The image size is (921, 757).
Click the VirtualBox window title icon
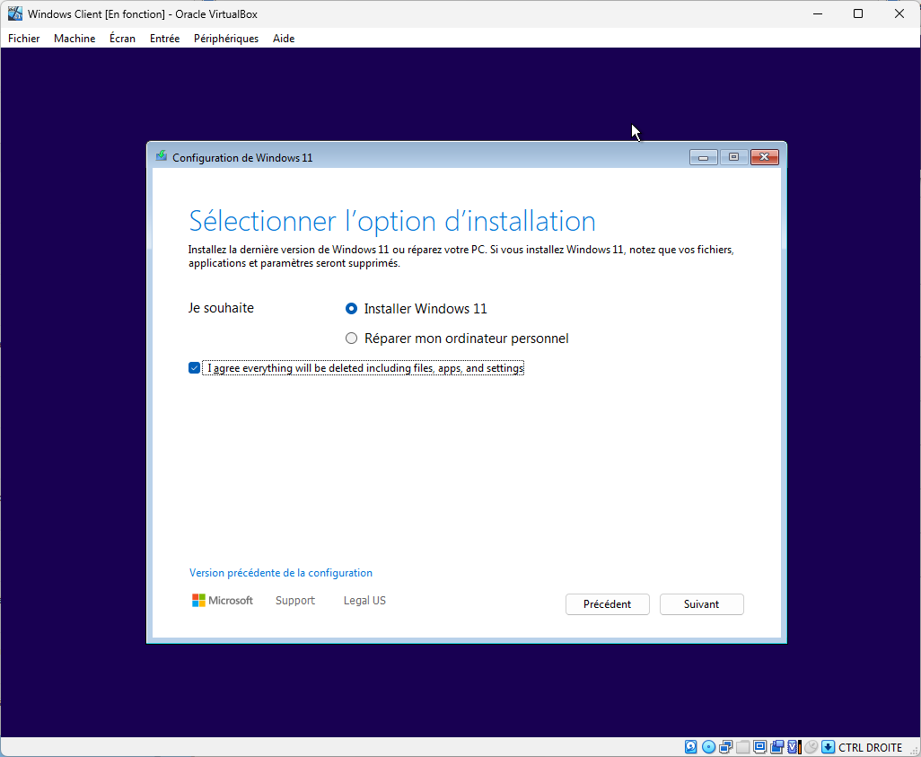14,13
